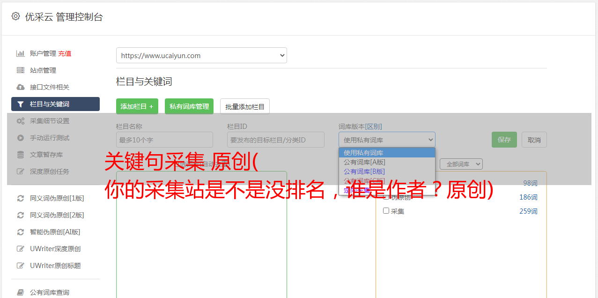This screenshot has height=298, width=598.
Task: Open the 词库版本 dropdown 使用私有词库
Action: [387, 140]
